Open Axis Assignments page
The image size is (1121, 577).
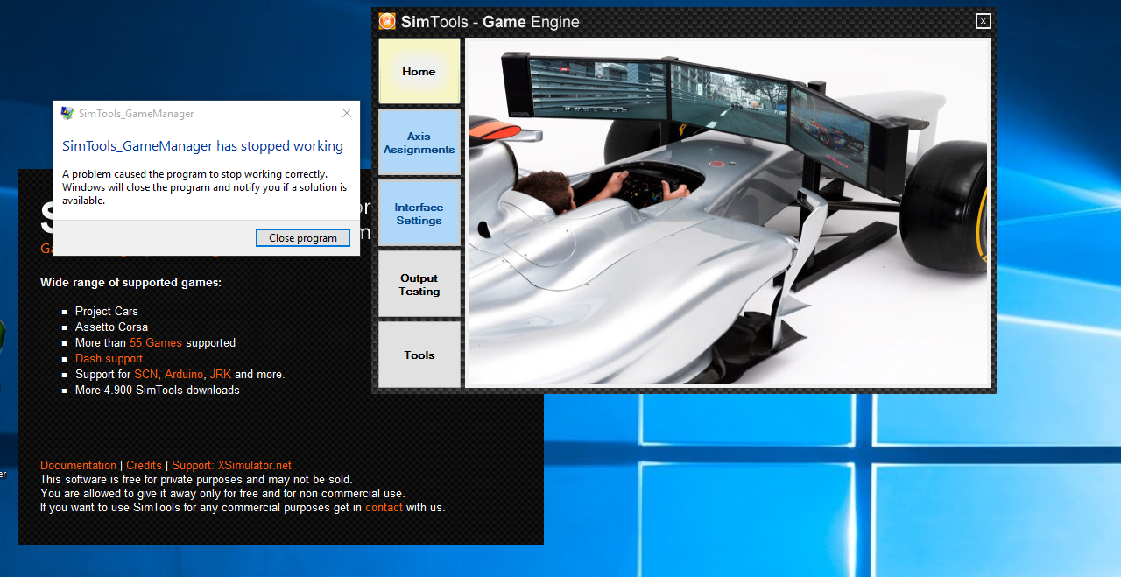point(419,143)
